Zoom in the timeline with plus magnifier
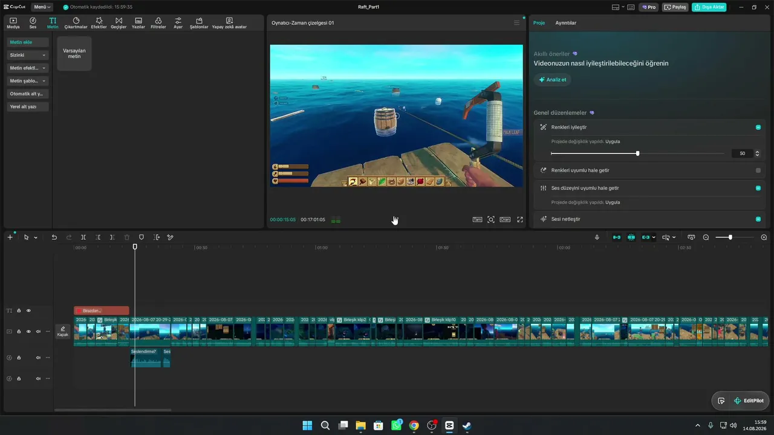Image resolution: width=774 pixels, height=435 pixels. tap(764, 237)
